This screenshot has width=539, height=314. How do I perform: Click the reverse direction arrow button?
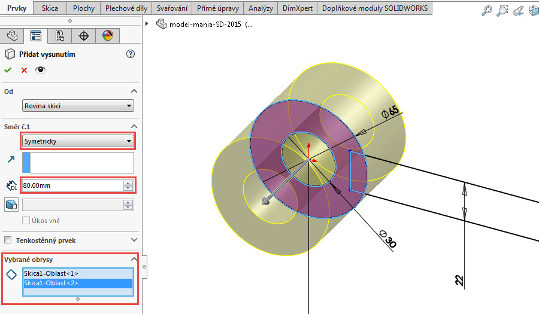[x=10, y=160]
